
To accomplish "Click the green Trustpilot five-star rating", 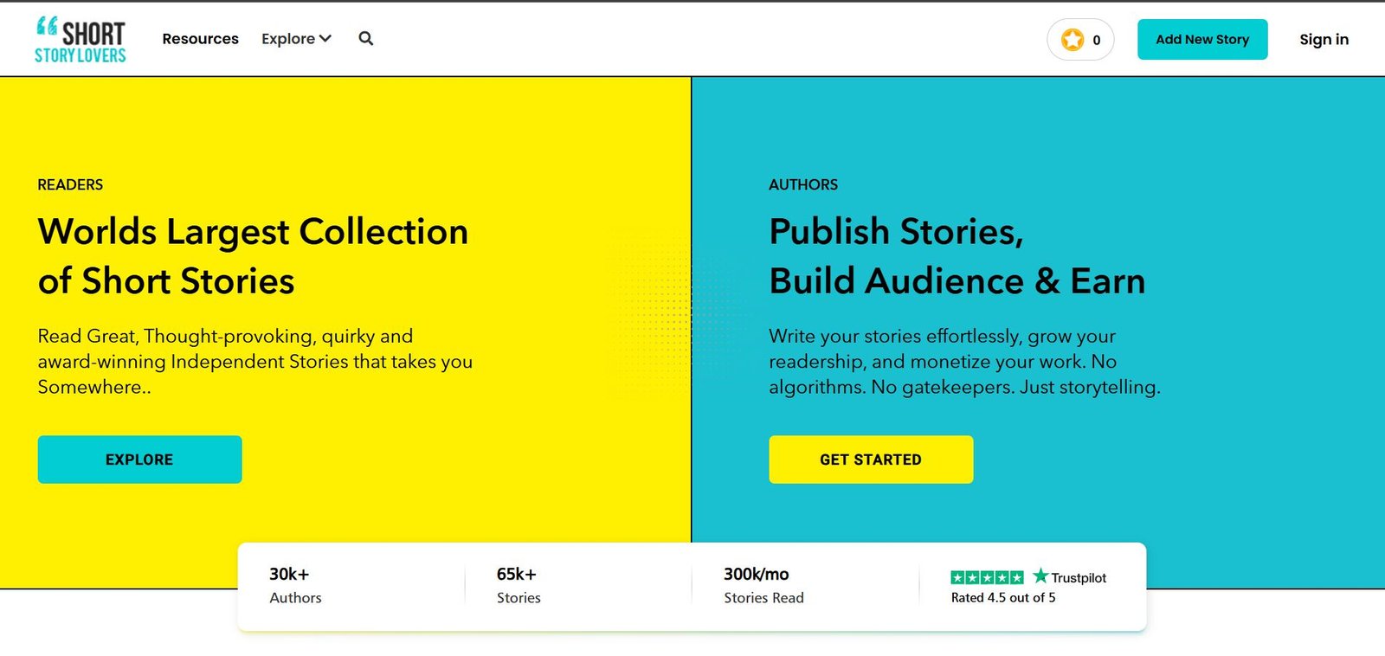I will [987, 577].
